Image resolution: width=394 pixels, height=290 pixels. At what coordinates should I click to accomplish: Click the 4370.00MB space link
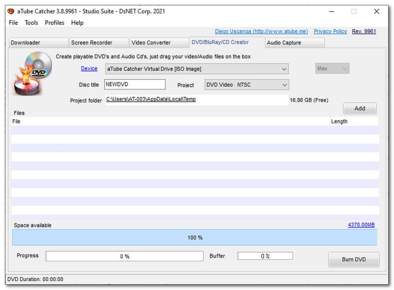pos(361,225)
